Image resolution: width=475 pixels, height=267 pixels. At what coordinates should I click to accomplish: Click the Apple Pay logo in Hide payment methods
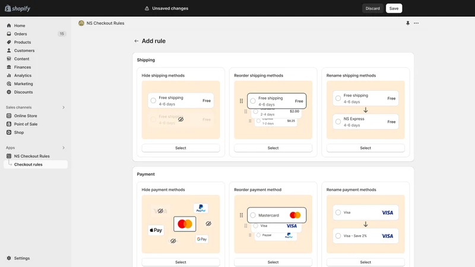156,230
